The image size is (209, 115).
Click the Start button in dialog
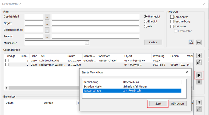[x=158, y=104]
